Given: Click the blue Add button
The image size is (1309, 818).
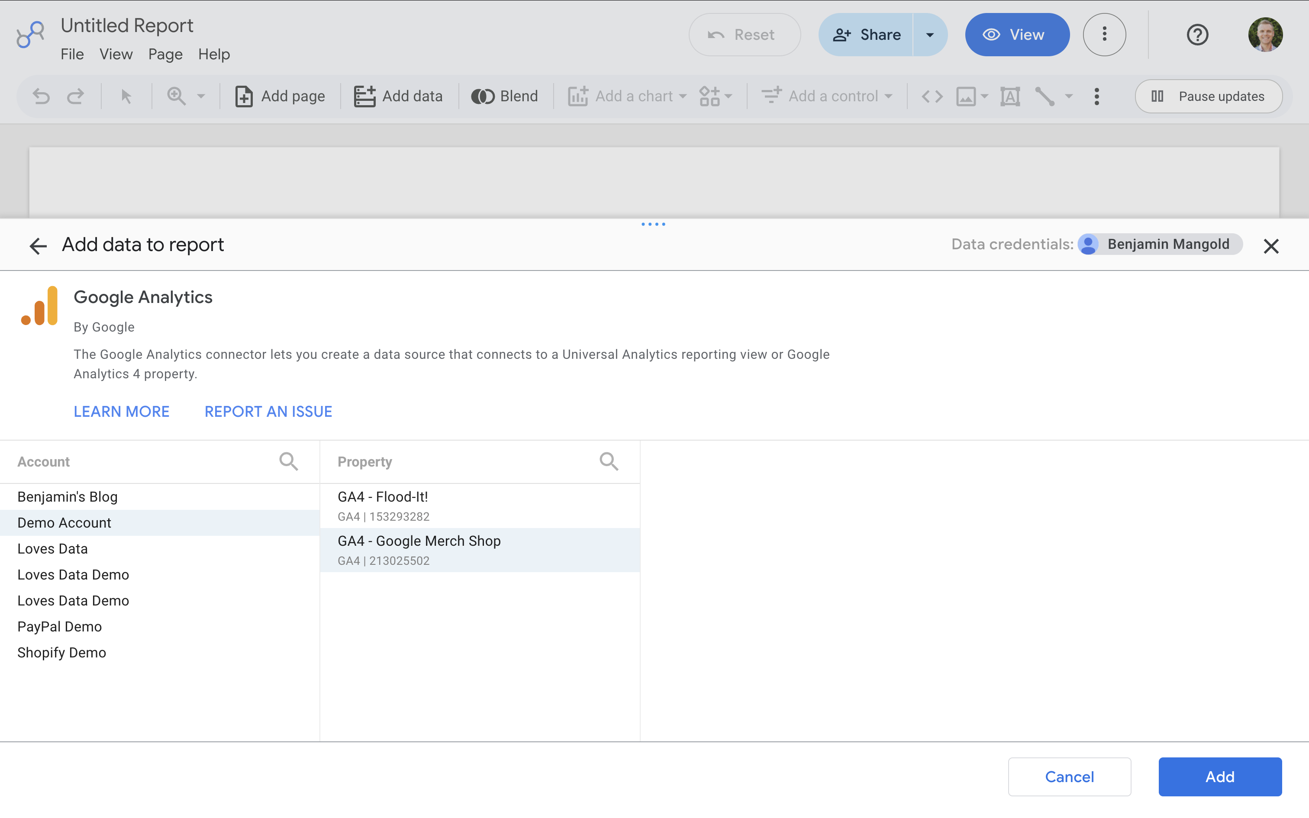Looking at the screenshot, I should click(1220, 777).
